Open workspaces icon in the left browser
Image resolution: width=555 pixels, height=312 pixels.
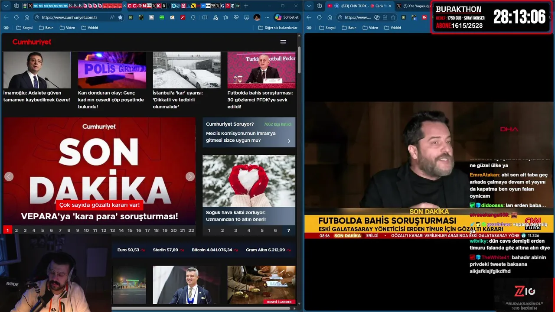[16, 6]
